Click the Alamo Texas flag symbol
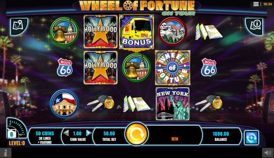The width and height of the screenshot is (274, 158). tap(64, 103)
